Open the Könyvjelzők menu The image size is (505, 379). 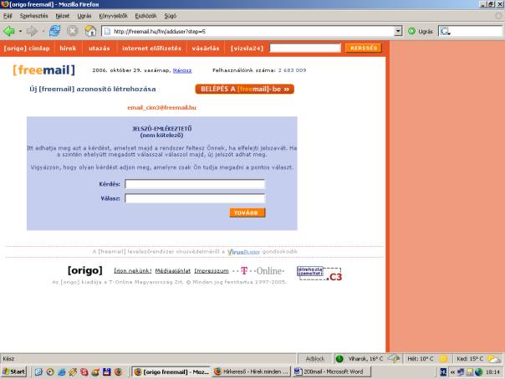116,16
